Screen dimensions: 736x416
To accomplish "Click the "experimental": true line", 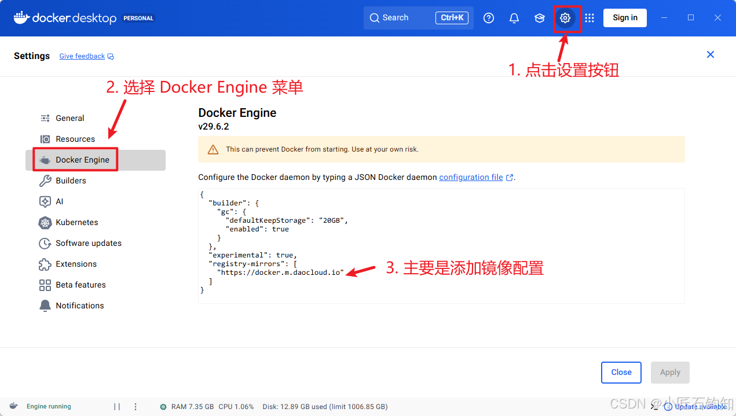I will click(x=252, y=255).
